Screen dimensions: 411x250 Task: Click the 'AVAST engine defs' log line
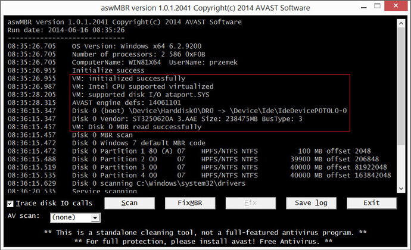tap(126, 102)
